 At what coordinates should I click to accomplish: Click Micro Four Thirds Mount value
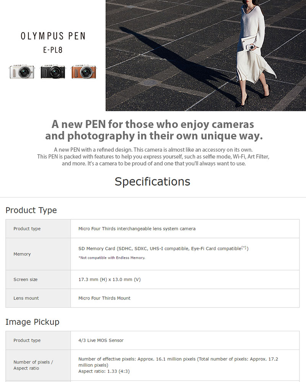[x=104, y=298]
